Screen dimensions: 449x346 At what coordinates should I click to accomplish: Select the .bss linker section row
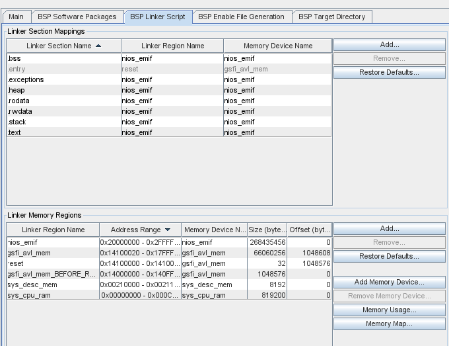click(63, 59)
